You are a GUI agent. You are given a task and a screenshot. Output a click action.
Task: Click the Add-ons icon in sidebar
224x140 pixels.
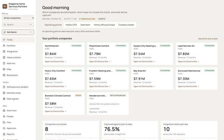click(4, 63)
